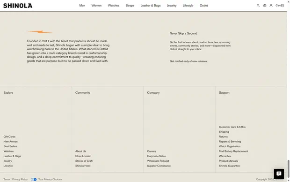290x182 pixels.
Task: Click the Shinola logo in the header
Action: coord(18,6)
